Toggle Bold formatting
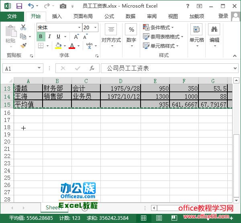This screenshot has width=241, height=223. [x=41, y=36]
